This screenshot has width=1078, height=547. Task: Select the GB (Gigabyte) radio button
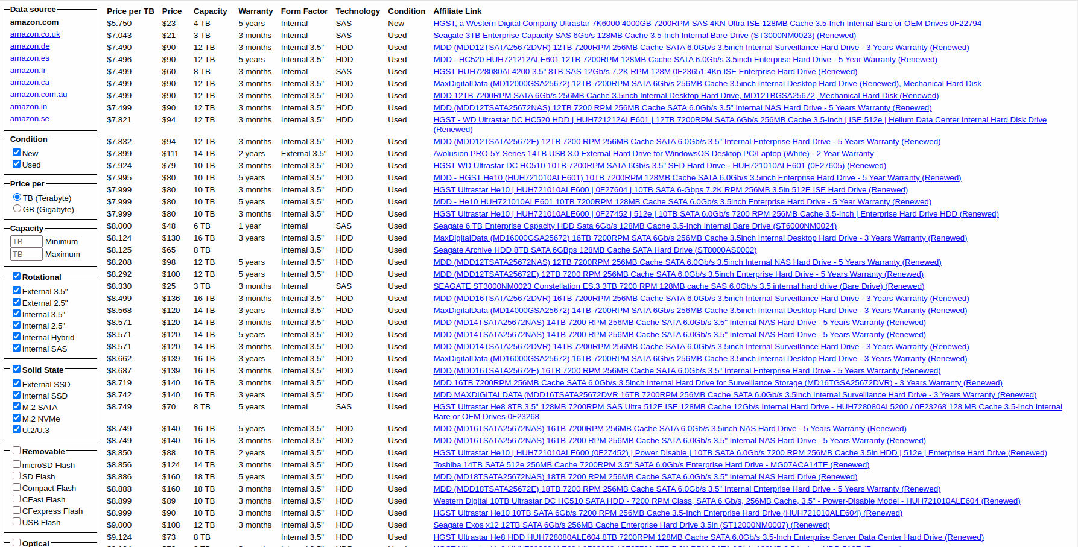(x=17, y=209)
